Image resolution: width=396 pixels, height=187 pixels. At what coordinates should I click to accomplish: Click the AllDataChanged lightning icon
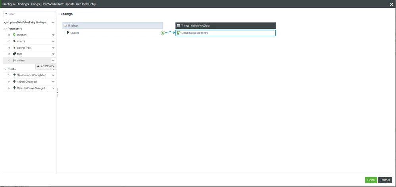point(14,82)
